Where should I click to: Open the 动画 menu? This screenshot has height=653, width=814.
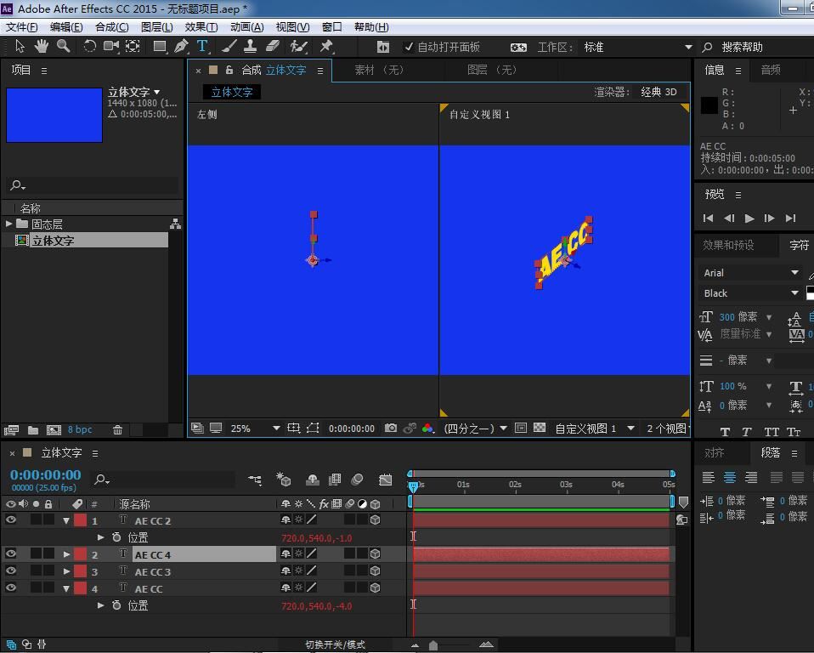pos(246,27)
